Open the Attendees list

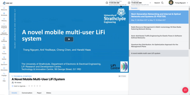tap(4, 69)
